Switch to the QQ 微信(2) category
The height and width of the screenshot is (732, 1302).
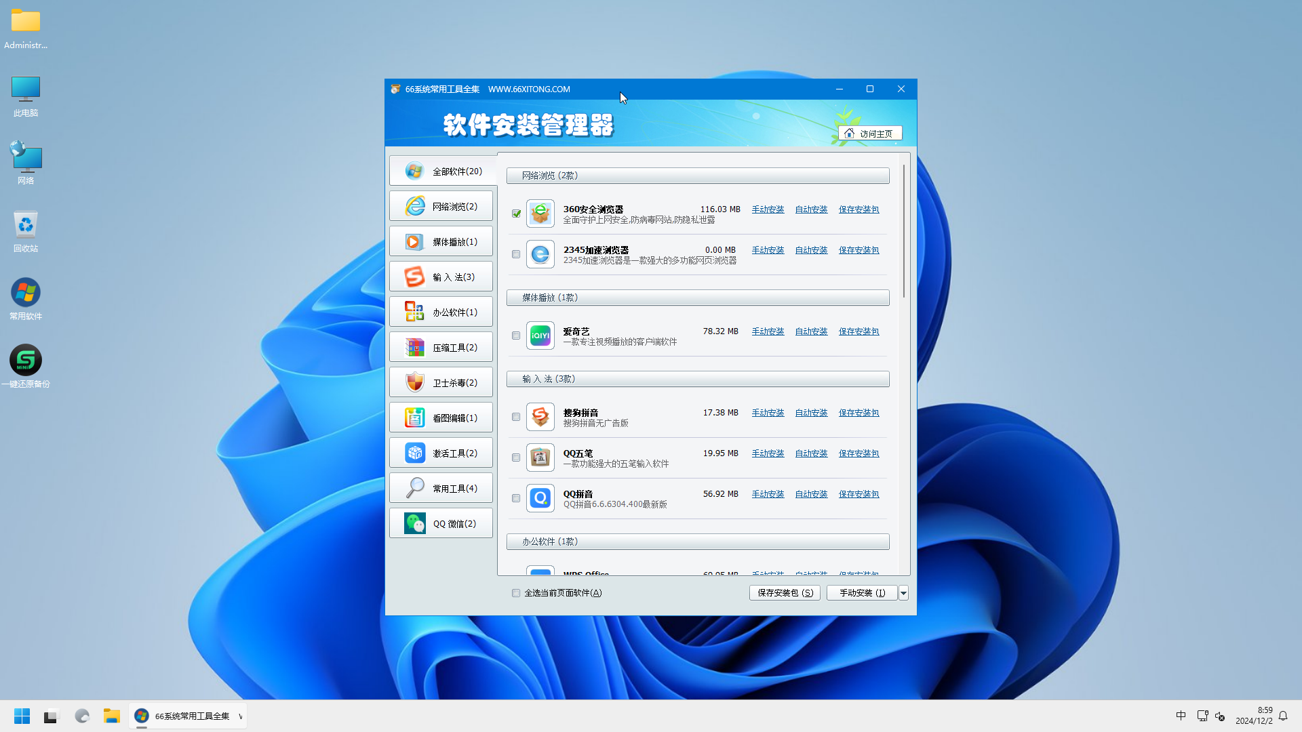[x=441, y=523]
